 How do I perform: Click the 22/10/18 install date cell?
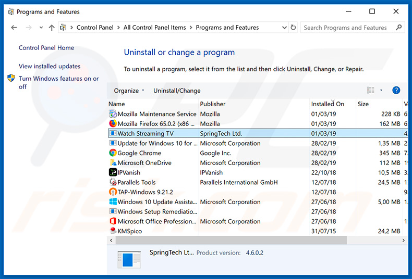point(323,172)
